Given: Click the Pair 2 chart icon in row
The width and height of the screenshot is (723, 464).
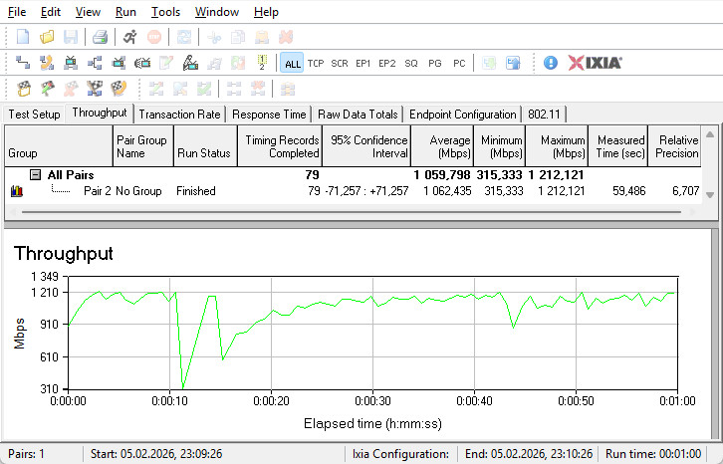Looking at the screenshot, I should tap(16, 190).
